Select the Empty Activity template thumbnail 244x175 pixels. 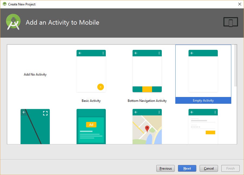(203, 71)
